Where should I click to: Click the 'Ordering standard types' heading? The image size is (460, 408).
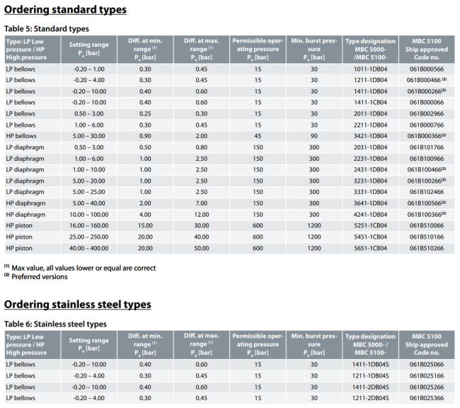pyautogui.click(x=65, y=10)
